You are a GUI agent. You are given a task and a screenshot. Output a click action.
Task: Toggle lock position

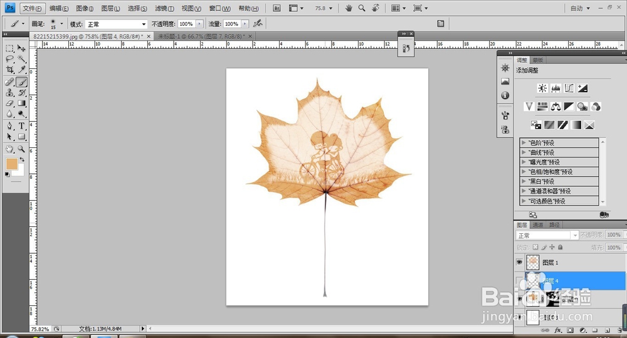click(552, 247)
